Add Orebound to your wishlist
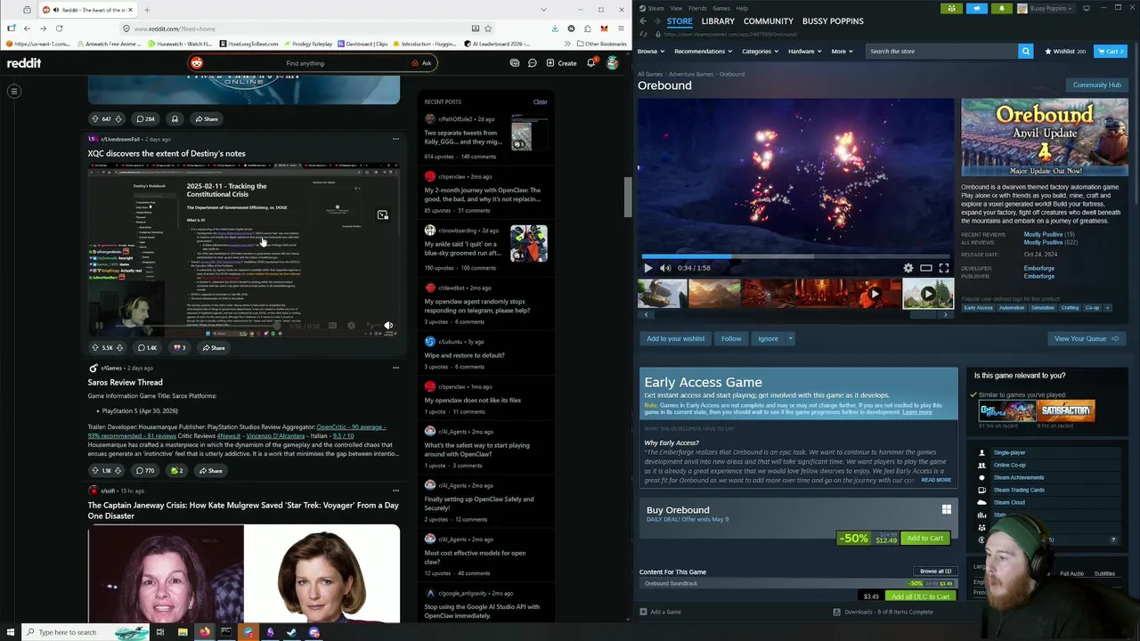The width and height of the screenshot is (1140, 641). pos(675,338)
